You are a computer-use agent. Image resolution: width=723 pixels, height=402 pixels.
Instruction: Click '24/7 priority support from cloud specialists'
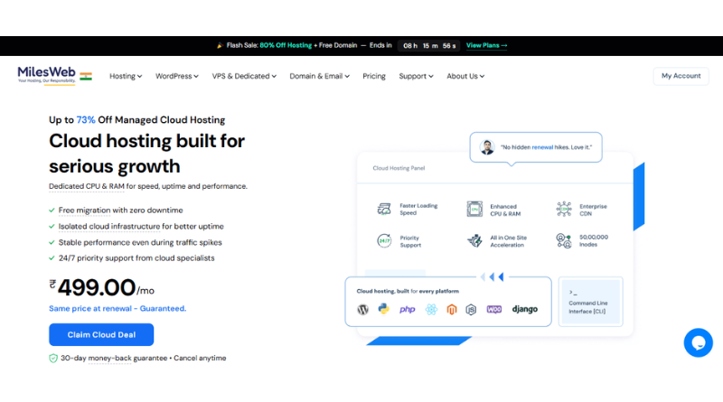[x=136, y=258]
